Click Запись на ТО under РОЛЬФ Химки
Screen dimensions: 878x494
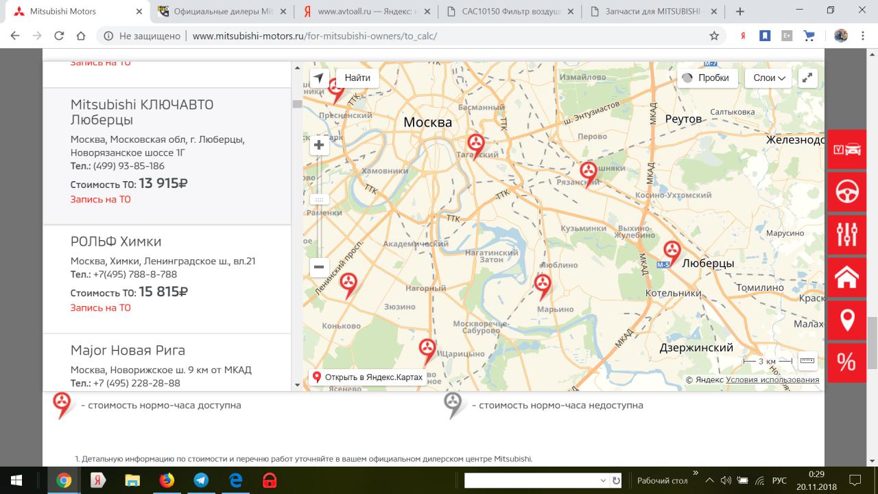100,307
